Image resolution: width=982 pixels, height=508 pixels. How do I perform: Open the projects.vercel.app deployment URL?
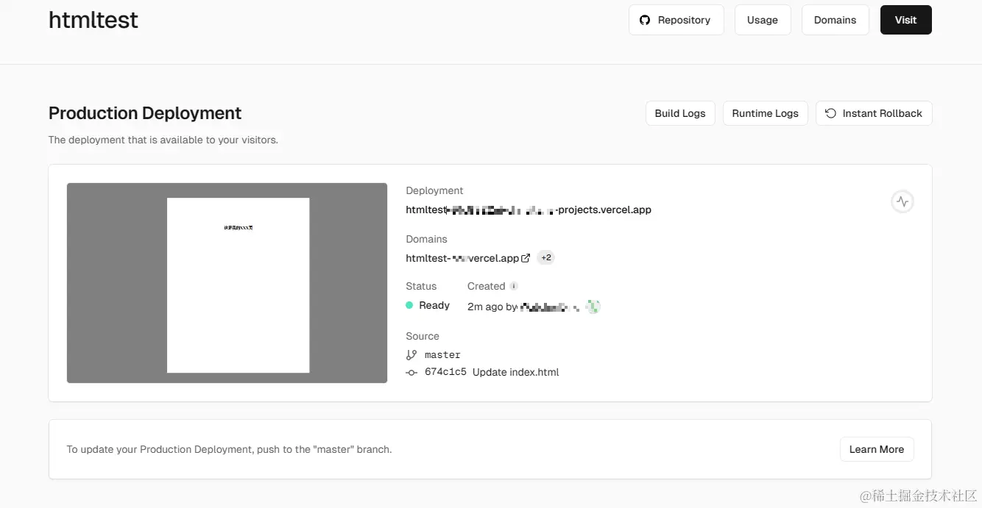coord(529,210)
